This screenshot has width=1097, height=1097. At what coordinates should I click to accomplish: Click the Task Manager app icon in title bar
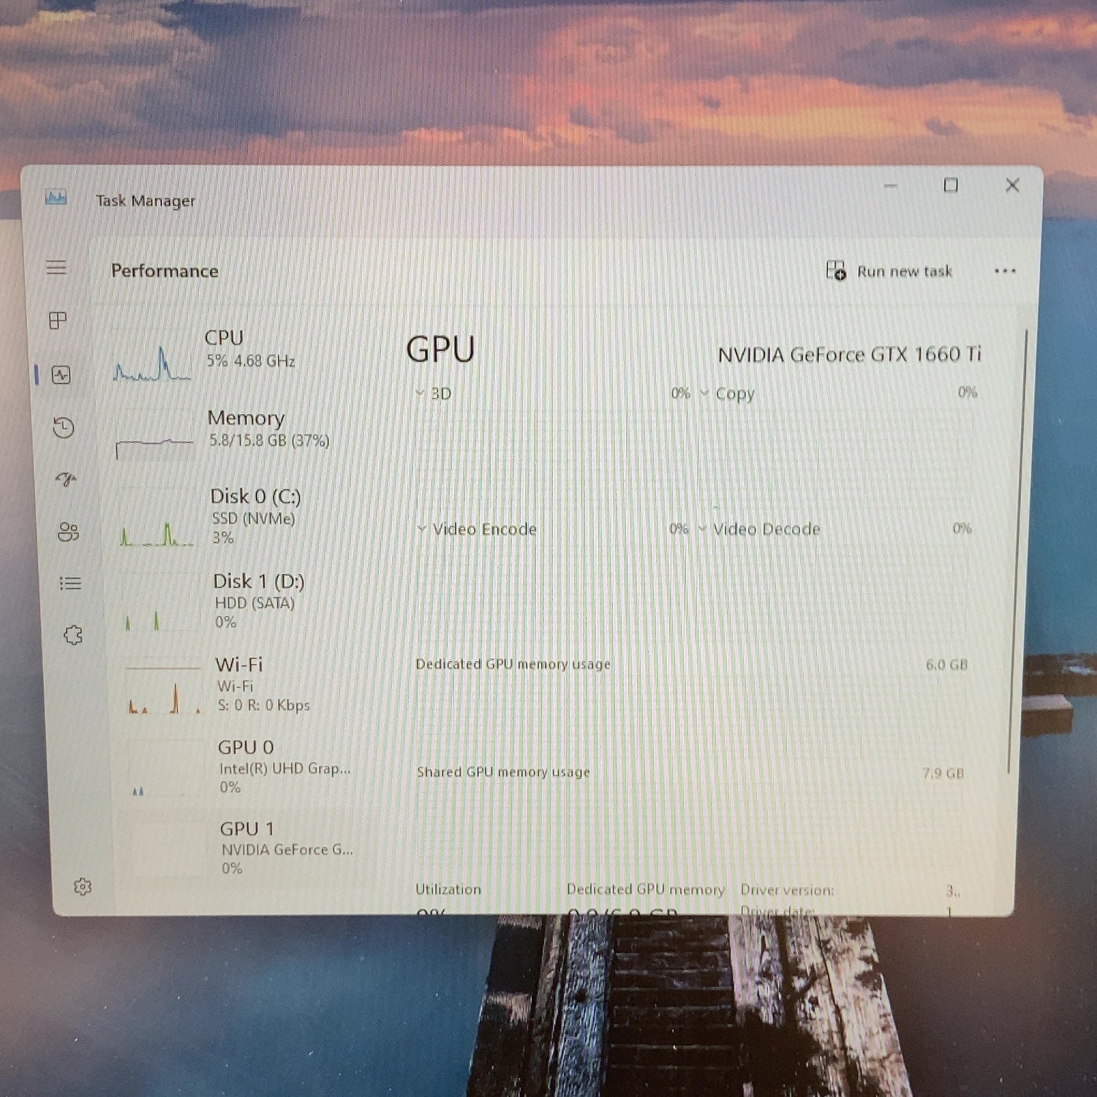point(56,197)
